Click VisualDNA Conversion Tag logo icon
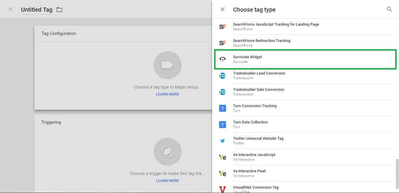399x193 pixels. coord(223,189)
